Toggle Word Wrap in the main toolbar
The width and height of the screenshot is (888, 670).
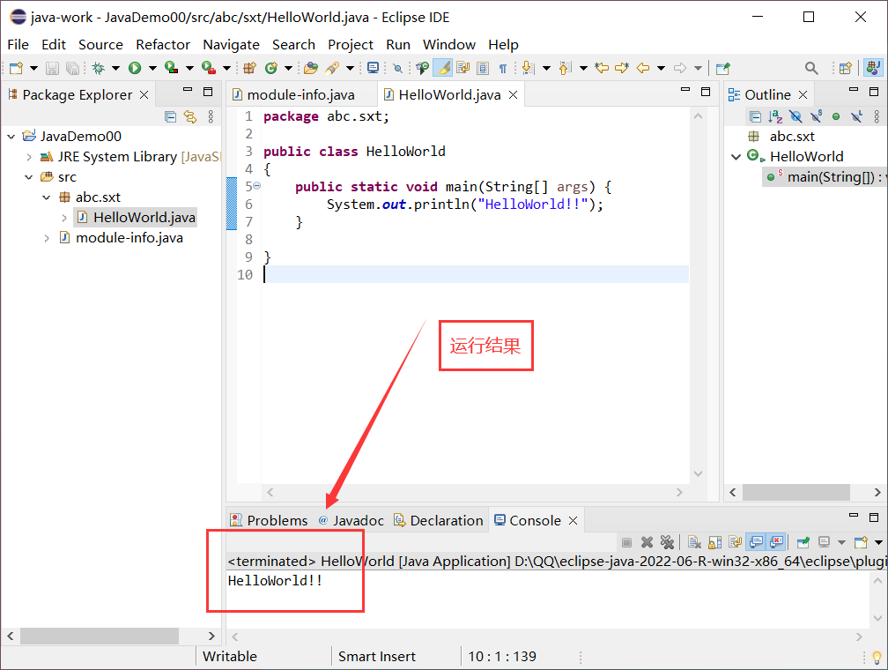coord(462,69)
